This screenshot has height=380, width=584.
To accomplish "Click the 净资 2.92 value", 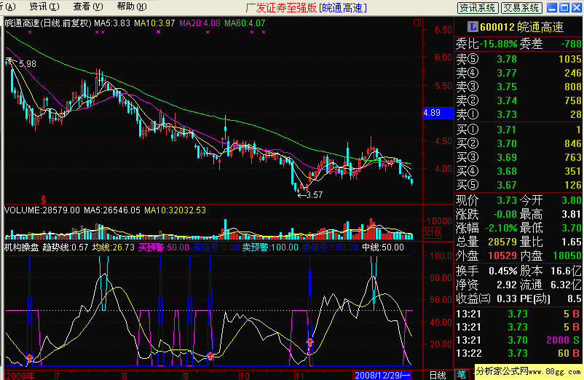I will tap(507, 285).
